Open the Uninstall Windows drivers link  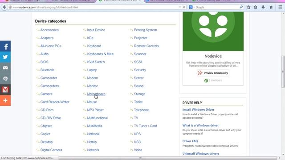[201, 154]
